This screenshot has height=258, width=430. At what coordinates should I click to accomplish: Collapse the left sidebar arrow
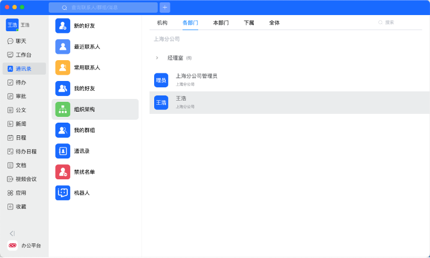pyautogui.click(x=12, y=233)
